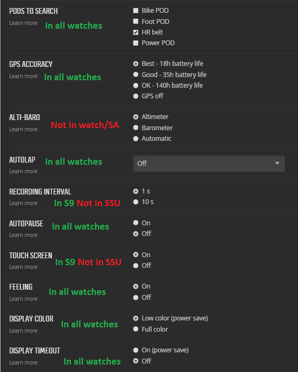Select Full color display option

(136, 329)
